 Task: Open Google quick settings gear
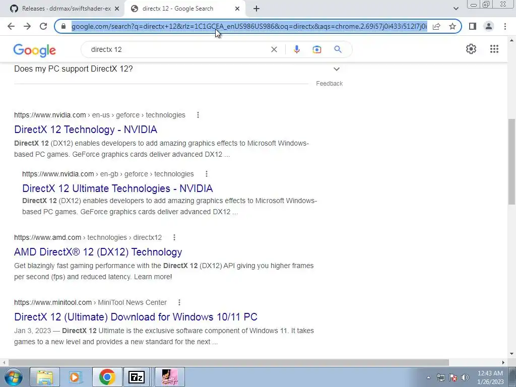(471, 49)
